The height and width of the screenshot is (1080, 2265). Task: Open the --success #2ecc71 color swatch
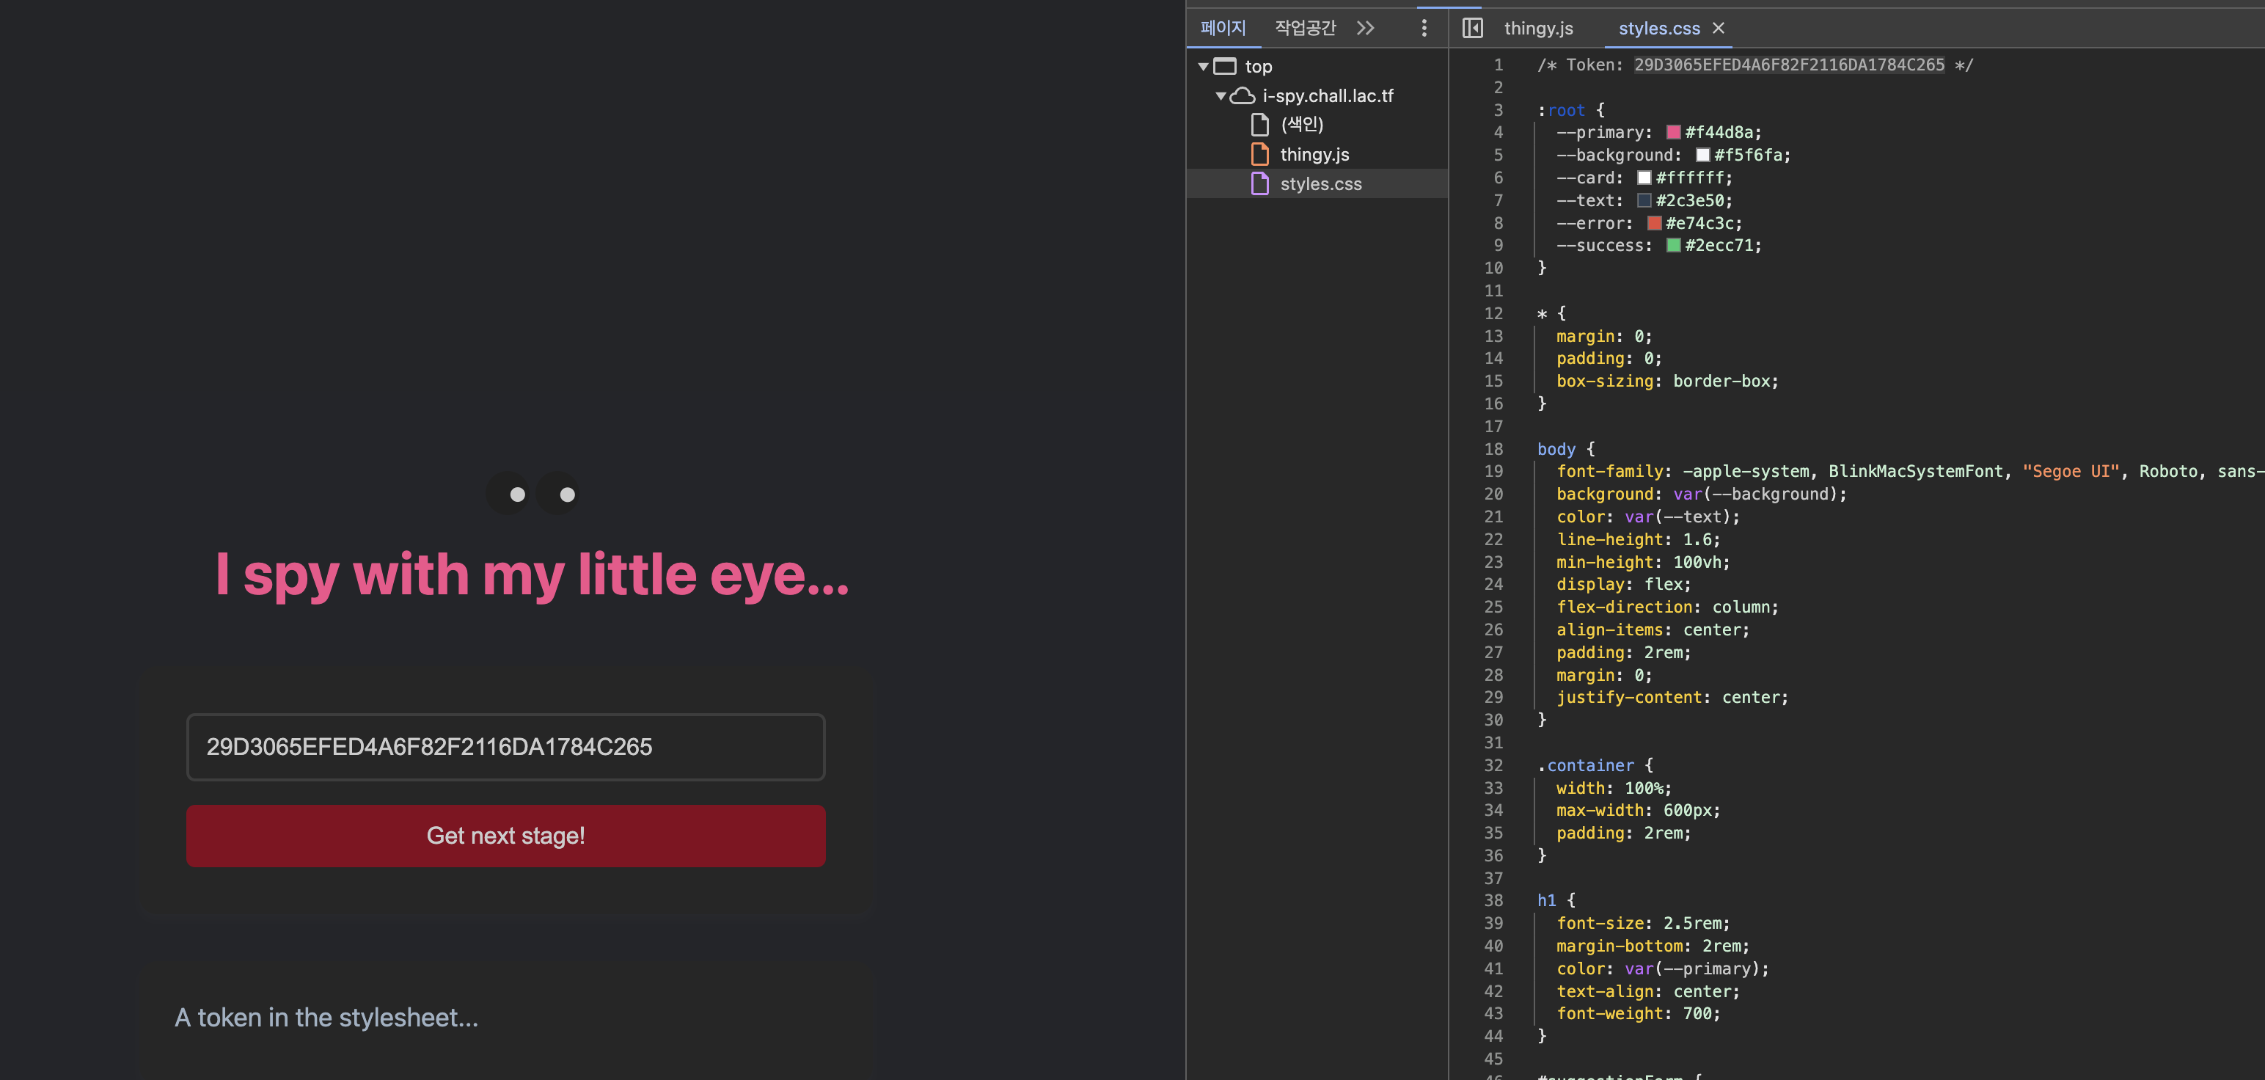pos(1673,245)
